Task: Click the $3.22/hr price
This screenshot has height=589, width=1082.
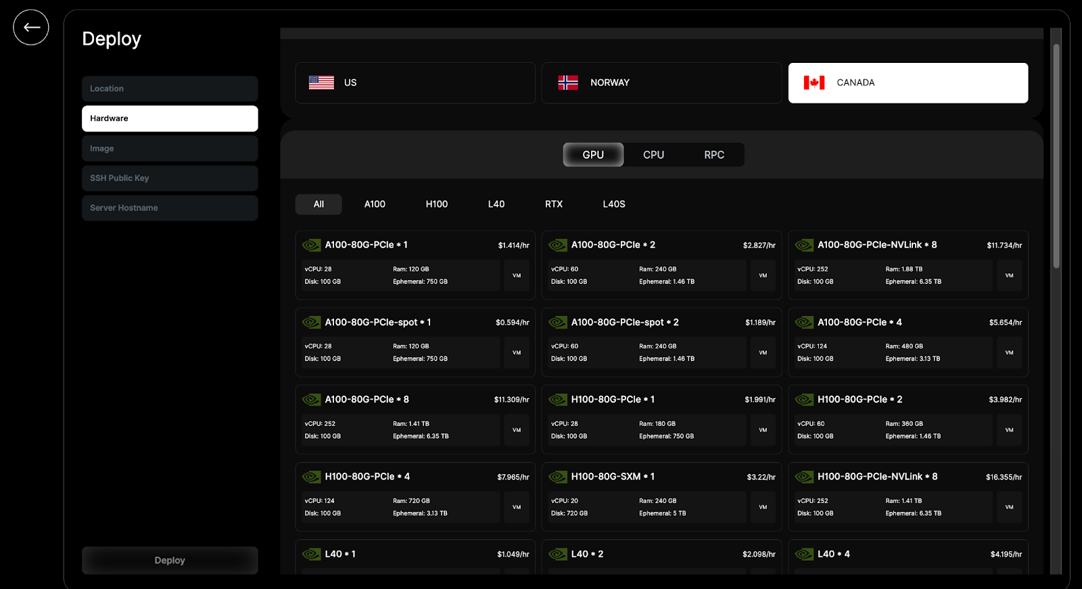Action: (761, 477)
